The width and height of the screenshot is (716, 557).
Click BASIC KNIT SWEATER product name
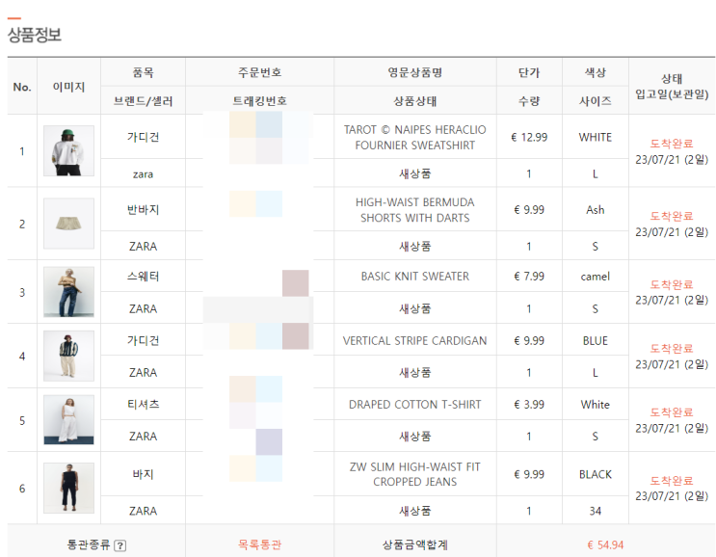click(415, 277)
